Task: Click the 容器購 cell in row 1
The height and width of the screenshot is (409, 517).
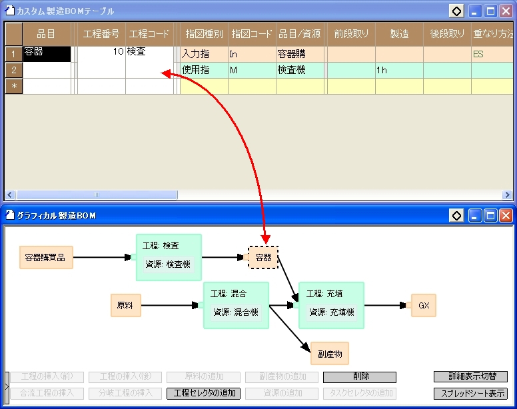Action: (x=300, y=54)
